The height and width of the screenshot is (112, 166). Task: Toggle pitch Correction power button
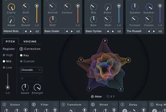(21, 49)
